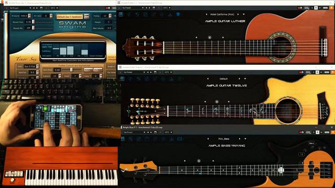Expand the Hotel California (Pick) preset list arrow
Screen dimensions: 335x188
(x=244, y=14)
